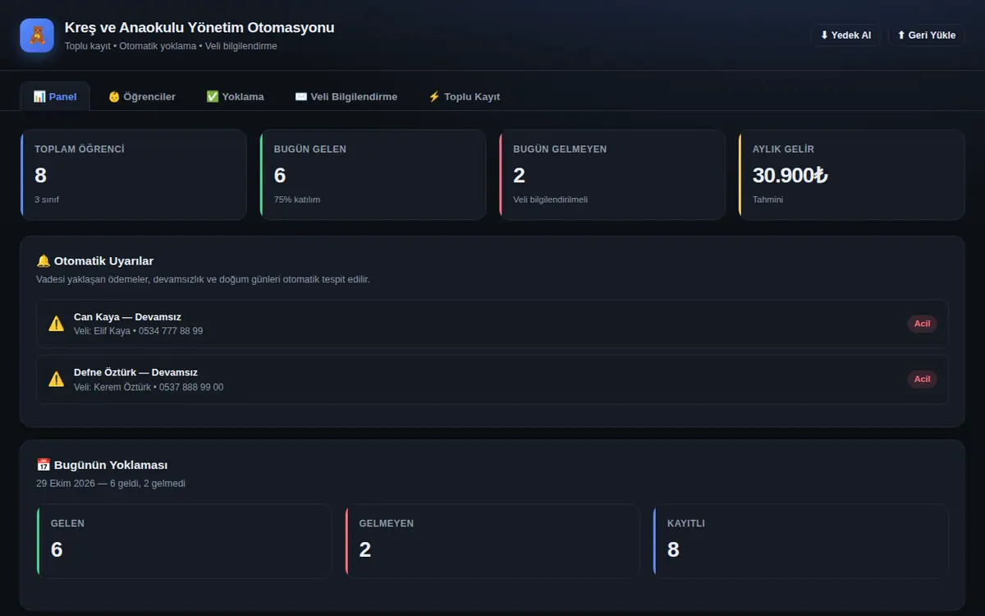The width and height of the screenshot is (985, 616).
Task: Click the Acil badge for Can Kaya
Action: click(923, 324)
